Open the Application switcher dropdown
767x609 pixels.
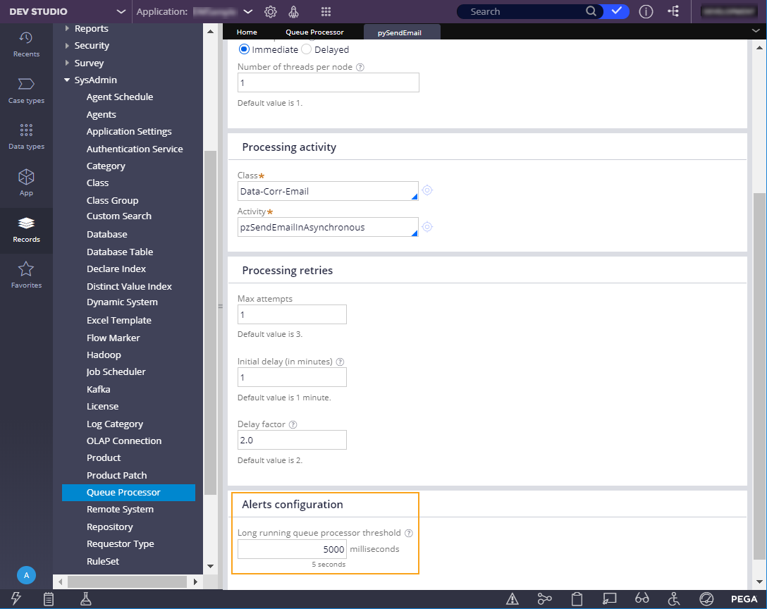pos(248,12)
